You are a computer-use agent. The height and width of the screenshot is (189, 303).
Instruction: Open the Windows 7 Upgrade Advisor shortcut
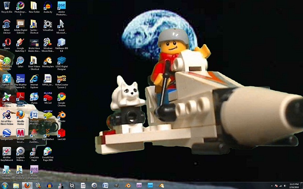7,173
